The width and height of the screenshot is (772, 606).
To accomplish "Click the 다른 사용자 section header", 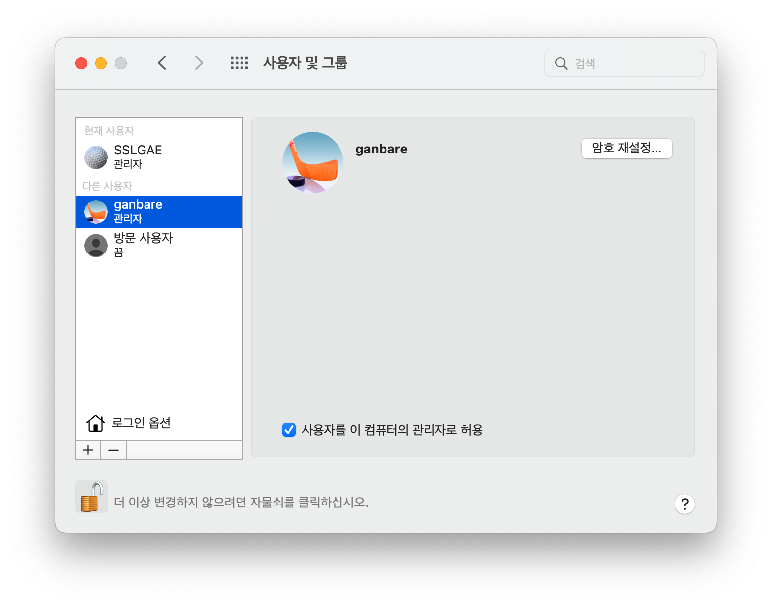I will click(x=107, y=186).
